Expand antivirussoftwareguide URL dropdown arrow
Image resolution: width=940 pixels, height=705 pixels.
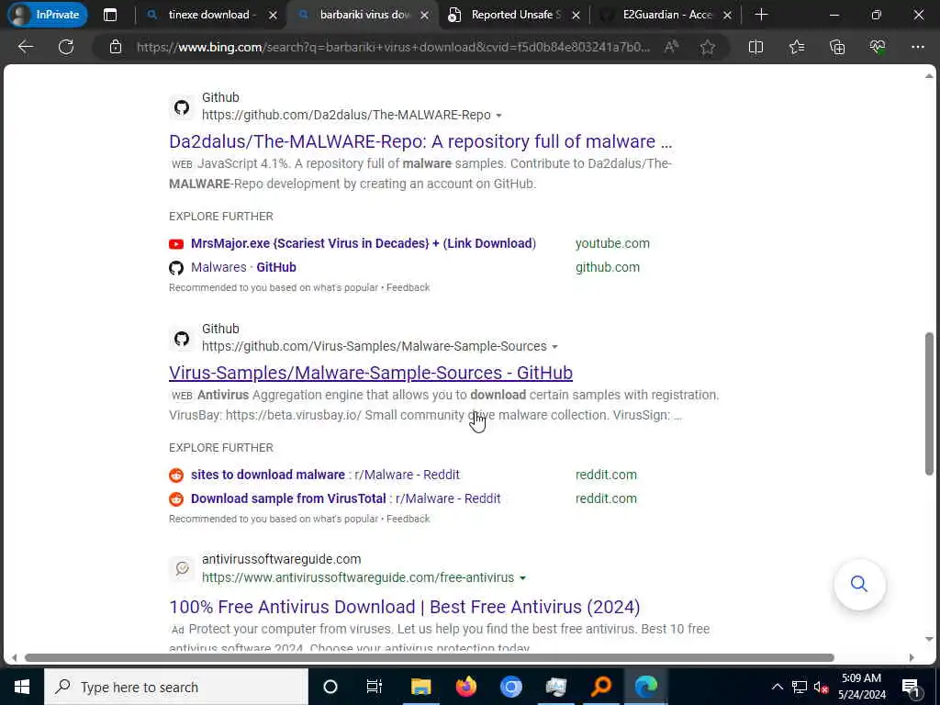pos(522,578)
